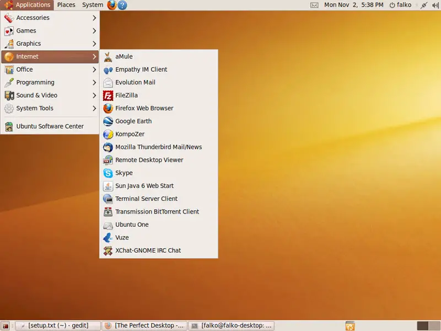Click the Show Desktop icon in bottom panel
The image size is (441, 331).
point(6,326)
